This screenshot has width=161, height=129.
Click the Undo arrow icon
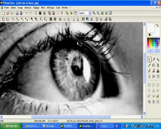[x=26, y=13]
